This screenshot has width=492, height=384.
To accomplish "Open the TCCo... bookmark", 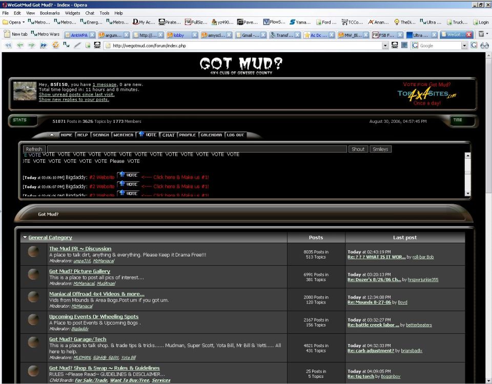I will (x=352, y=22).
